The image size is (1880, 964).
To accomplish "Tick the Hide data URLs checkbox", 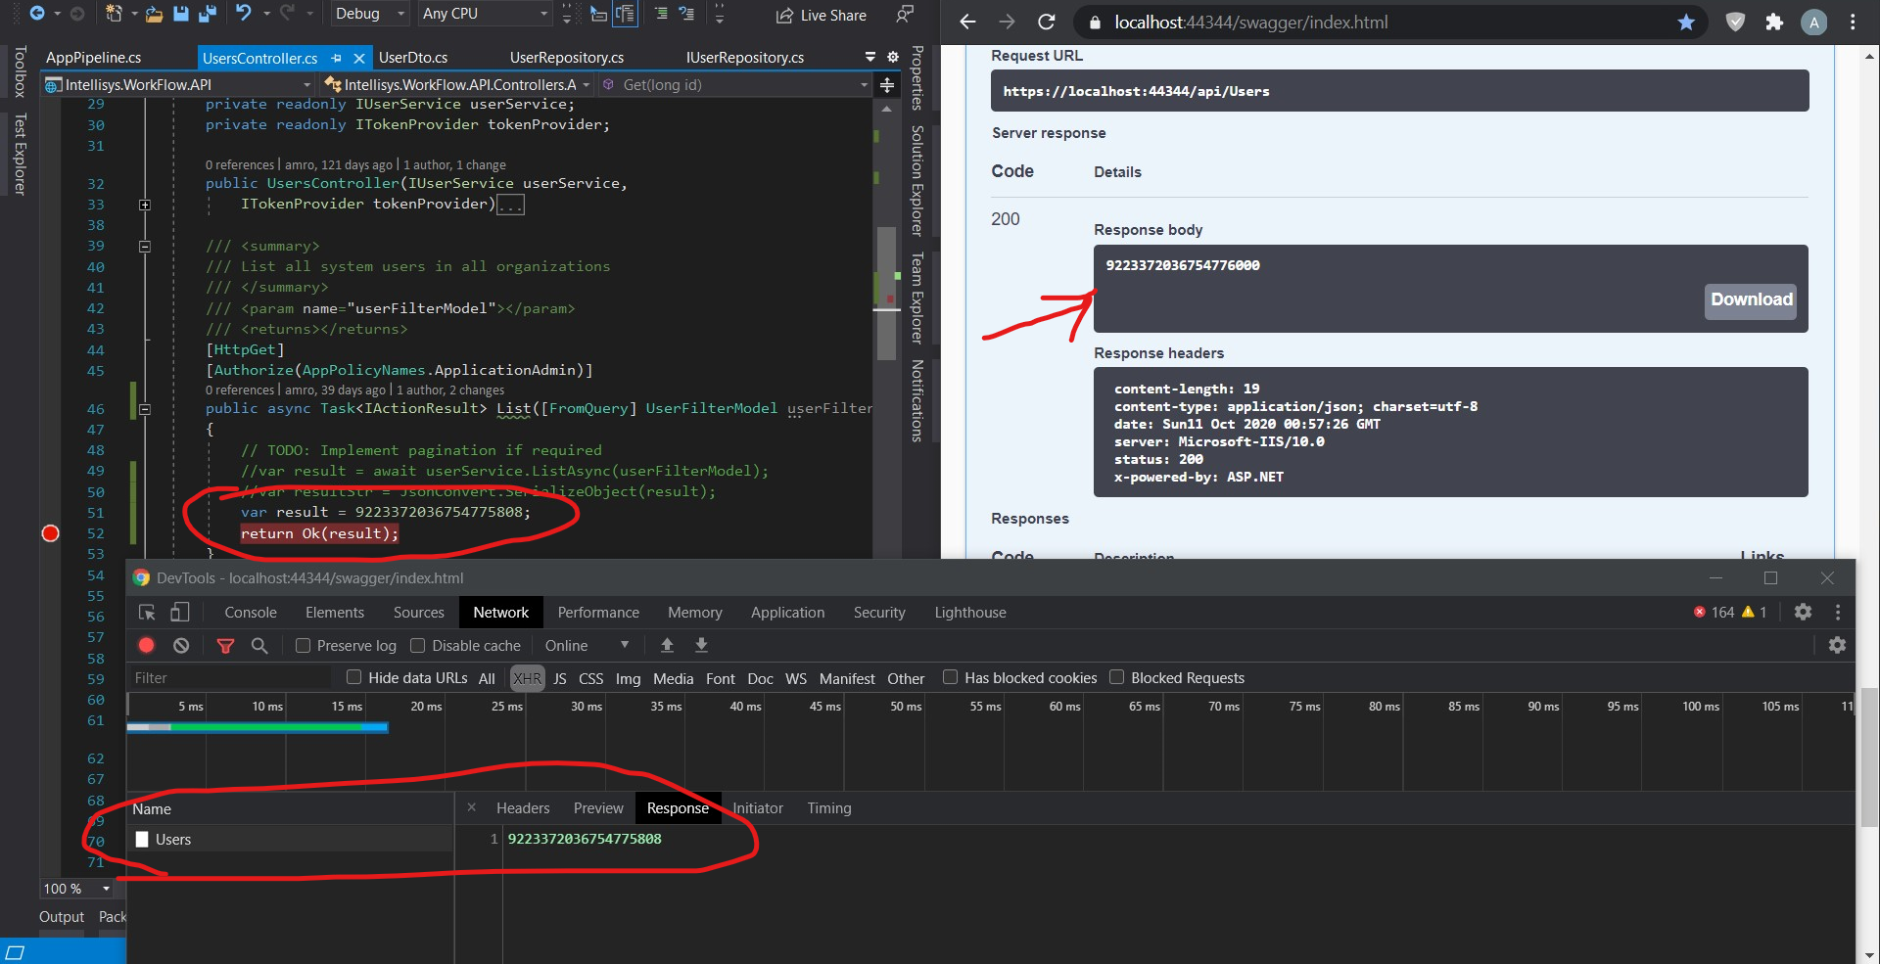I will tap(354, 677).
